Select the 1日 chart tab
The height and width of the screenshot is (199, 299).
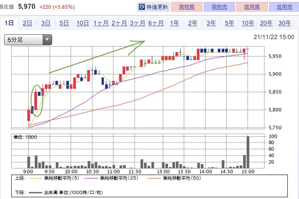click(9, 23)
